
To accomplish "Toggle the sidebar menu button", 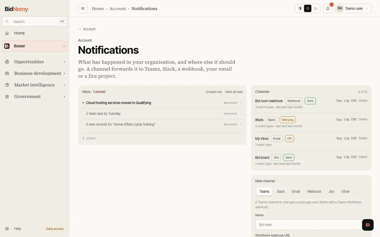I will [x=83, y=8].
